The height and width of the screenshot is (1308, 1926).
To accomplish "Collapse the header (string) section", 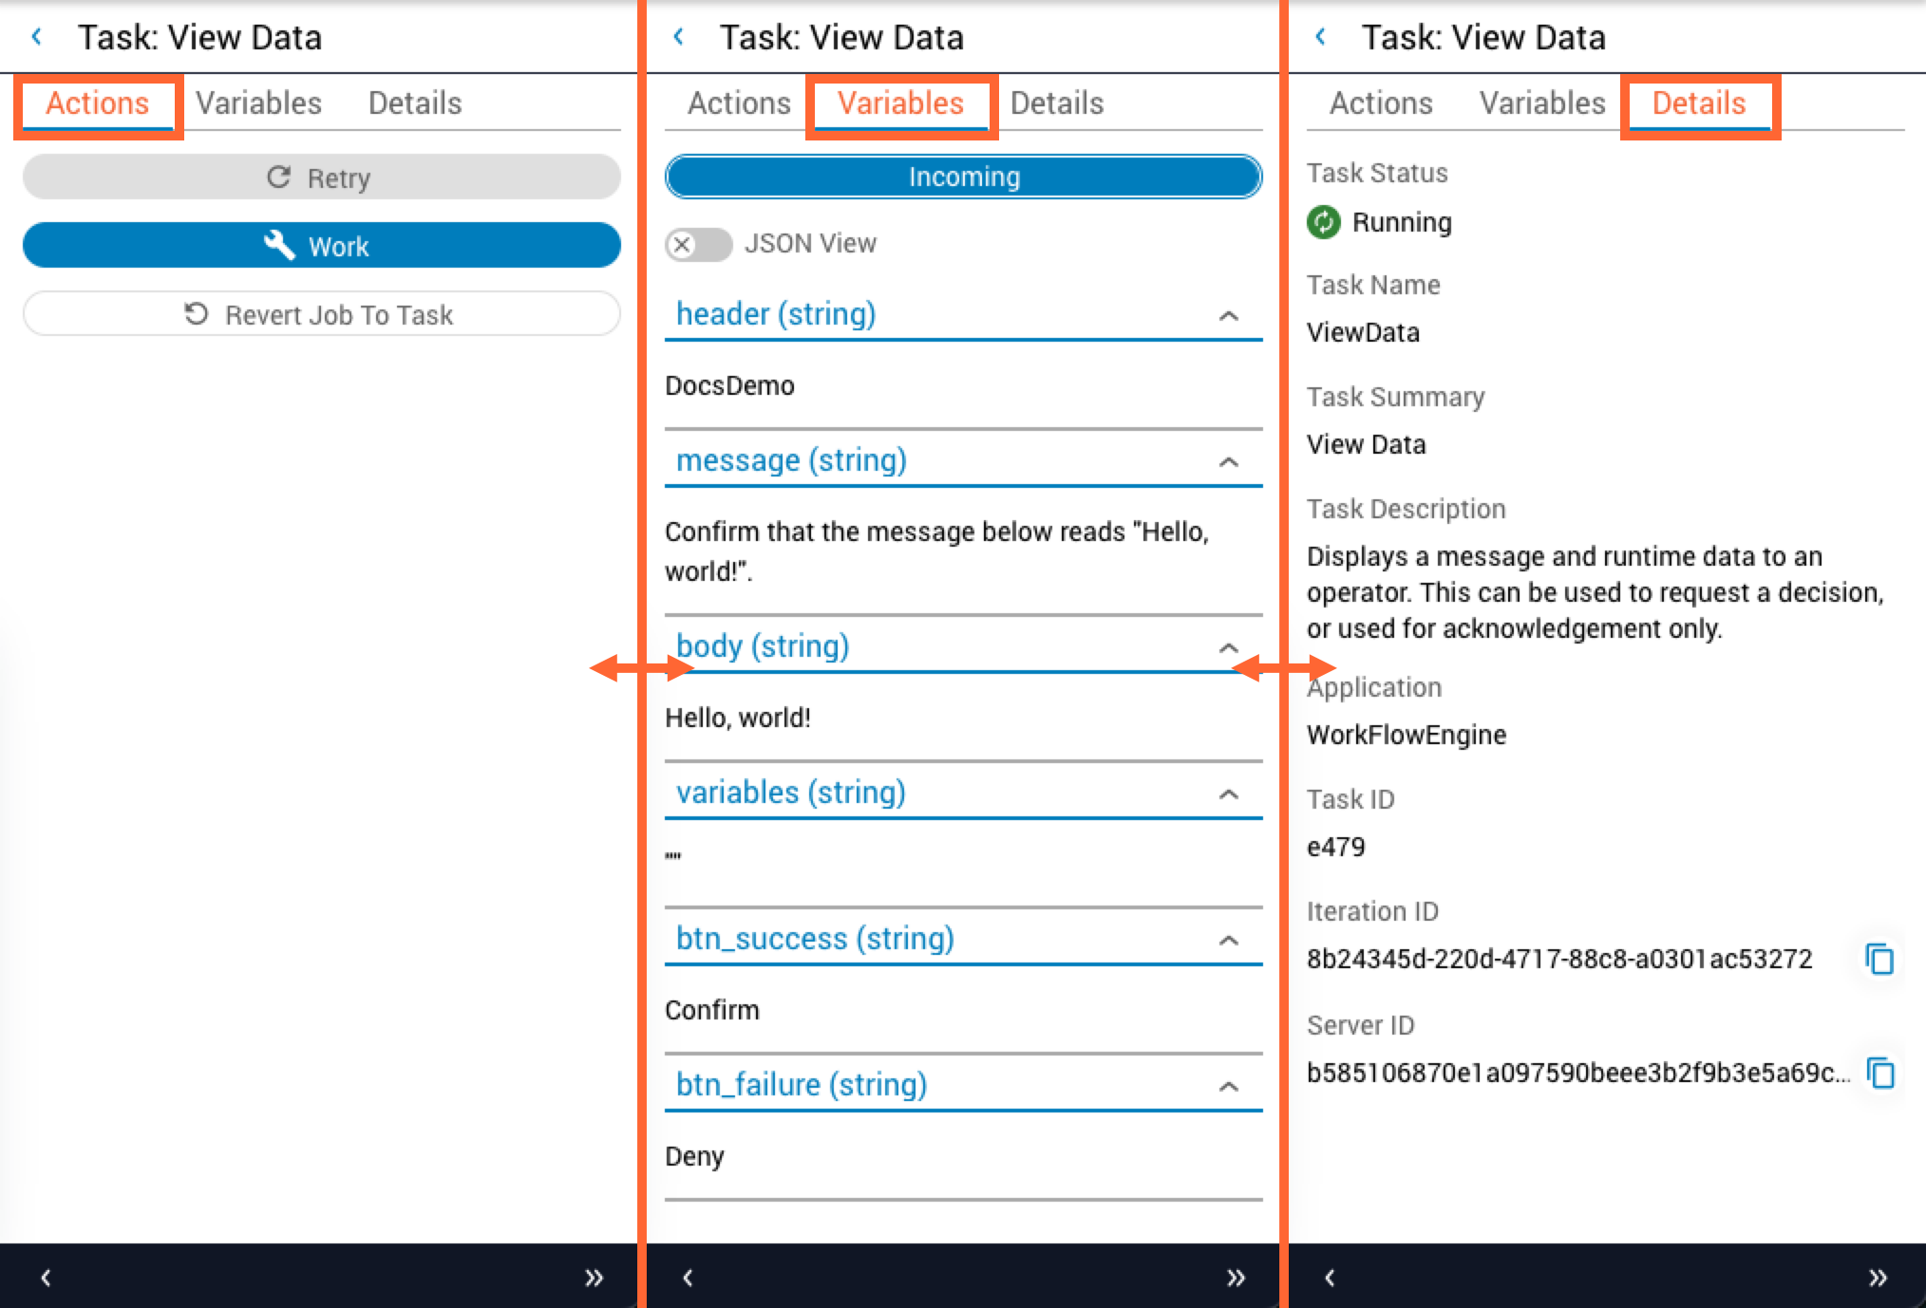I will tap(1228, 315).
